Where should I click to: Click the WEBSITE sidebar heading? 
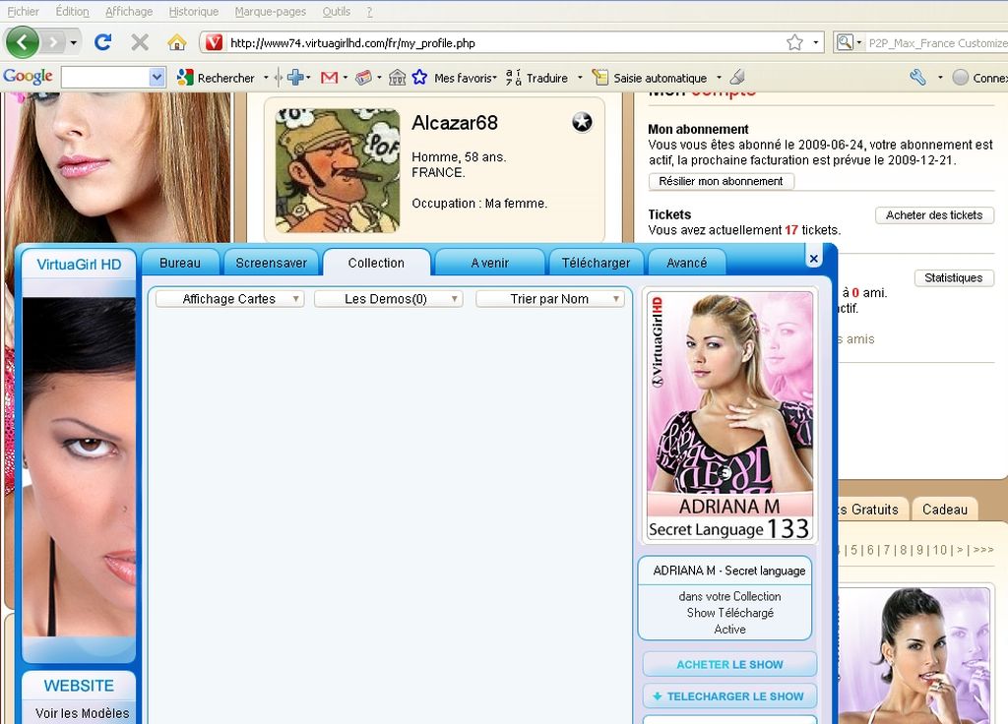coord(79,686)
